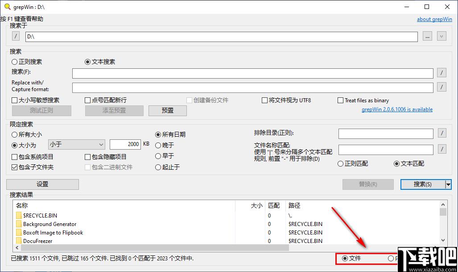Click the slash button beside the search path
The image size is (458, 272).
coord(16,36)
